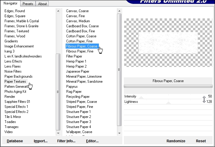
Task: Select Video category
Action: (9, 132)
